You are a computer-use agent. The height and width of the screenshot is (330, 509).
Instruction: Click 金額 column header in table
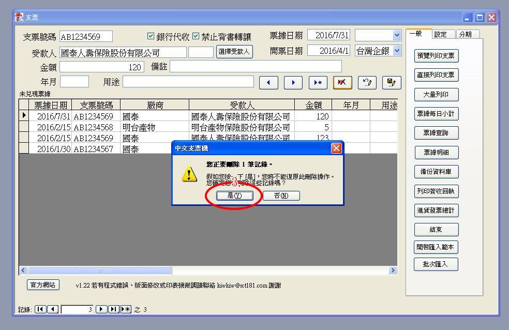(313, 105)
